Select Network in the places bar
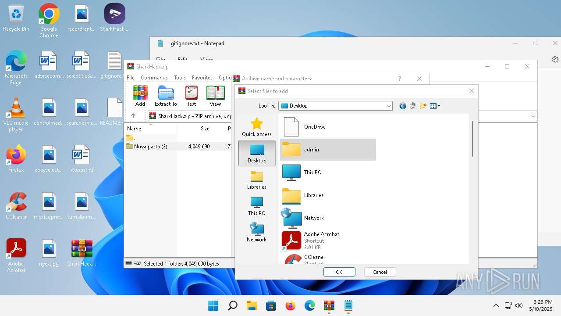The width and height of the screenshot is (561, 316). [x=257, y=233]
